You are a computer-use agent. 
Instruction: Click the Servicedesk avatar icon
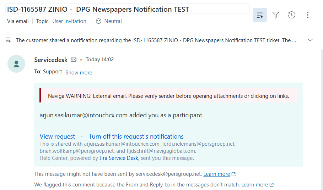(x=16, y=64)
